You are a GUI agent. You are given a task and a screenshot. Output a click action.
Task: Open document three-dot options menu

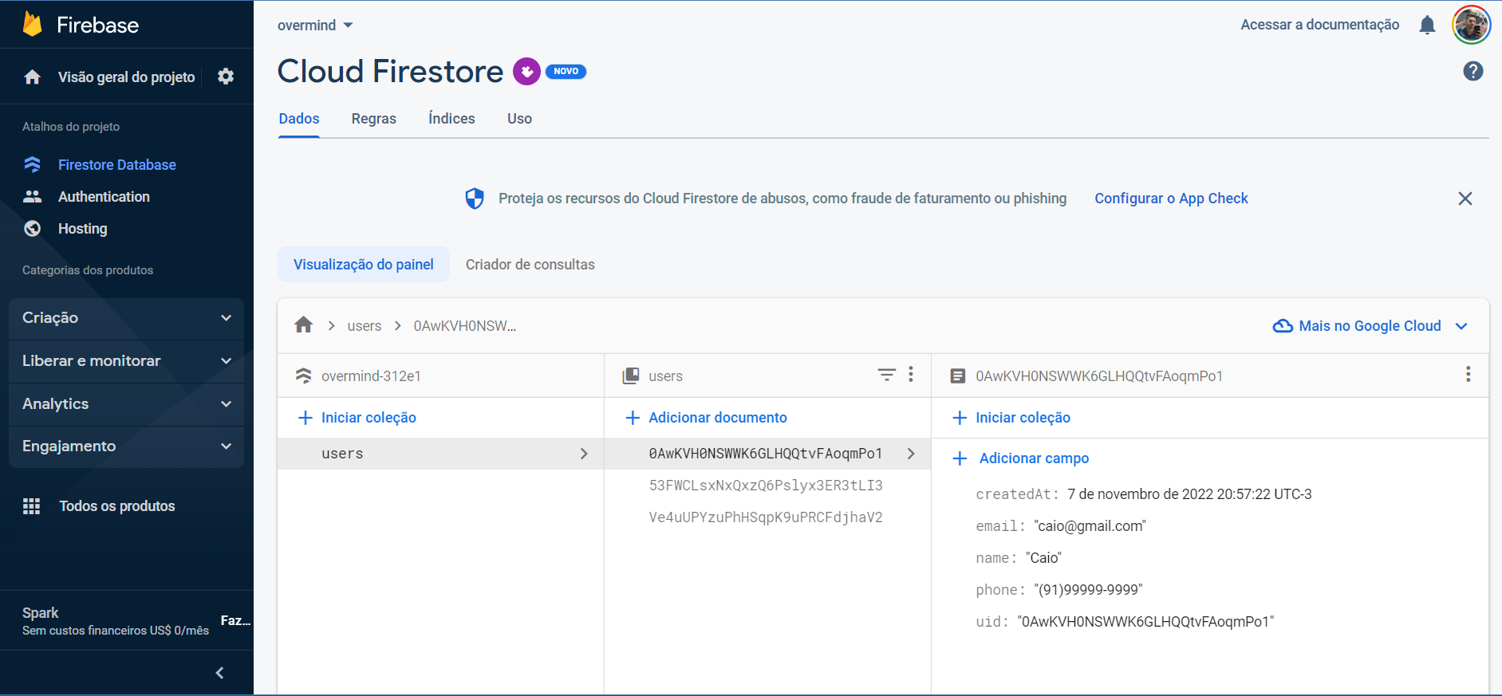coord(1468,375)
